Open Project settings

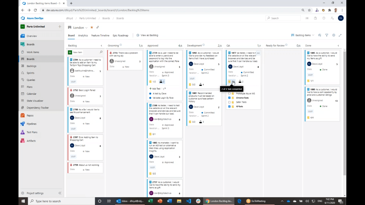tap(35, 193)
